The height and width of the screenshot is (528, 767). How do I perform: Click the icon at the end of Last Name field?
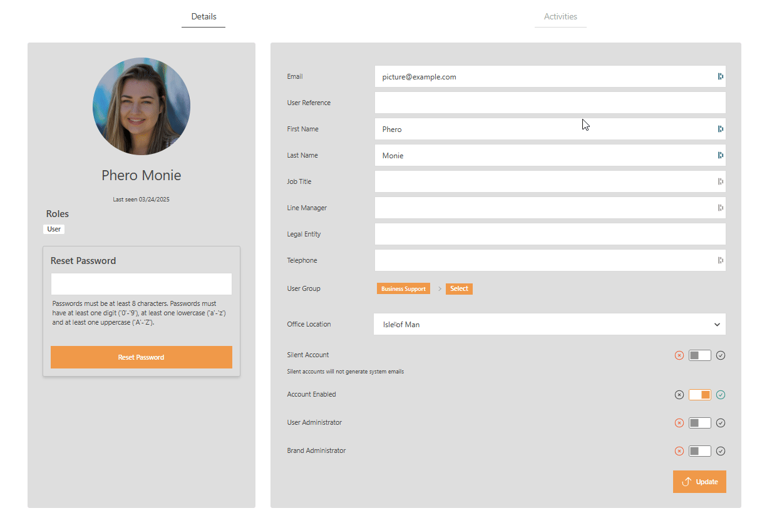click(x=720, y=155)
